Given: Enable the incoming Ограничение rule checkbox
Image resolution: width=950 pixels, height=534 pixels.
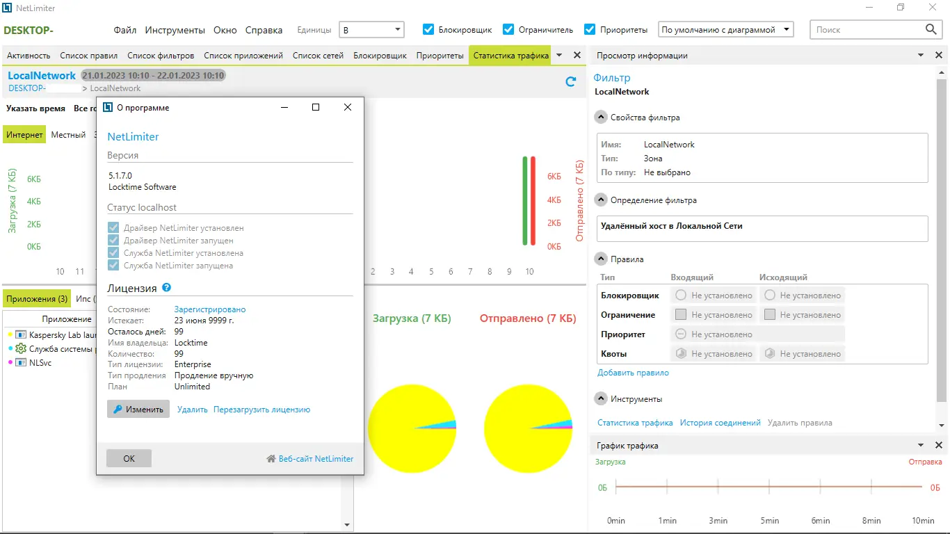Looking at the screenshot, I should coord(681,315).
